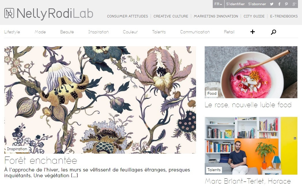302x189 pixels.
Task: Open the FR language dropdown
Action: [x=218, y=4]
